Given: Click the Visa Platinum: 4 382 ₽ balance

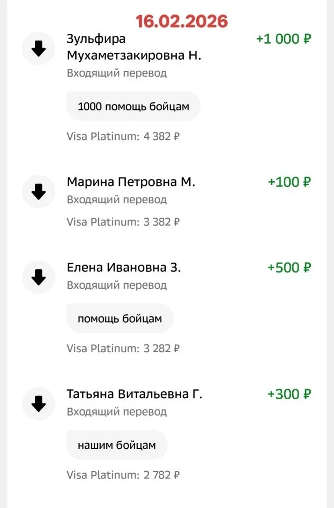Looking at the screenshot, I should click(123, 137).
